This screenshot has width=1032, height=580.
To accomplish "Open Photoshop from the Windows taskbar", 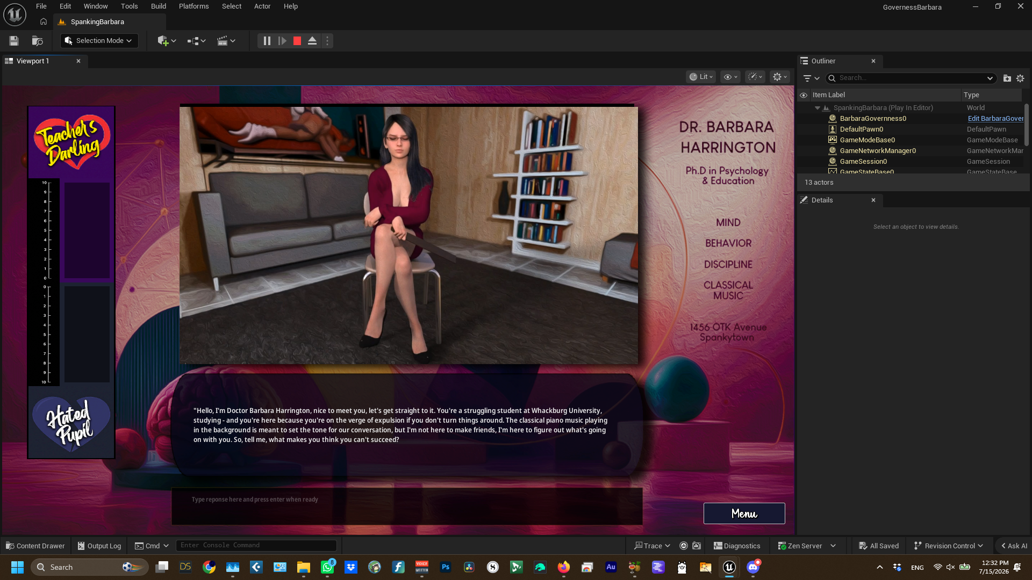I will tap(446, 567).
